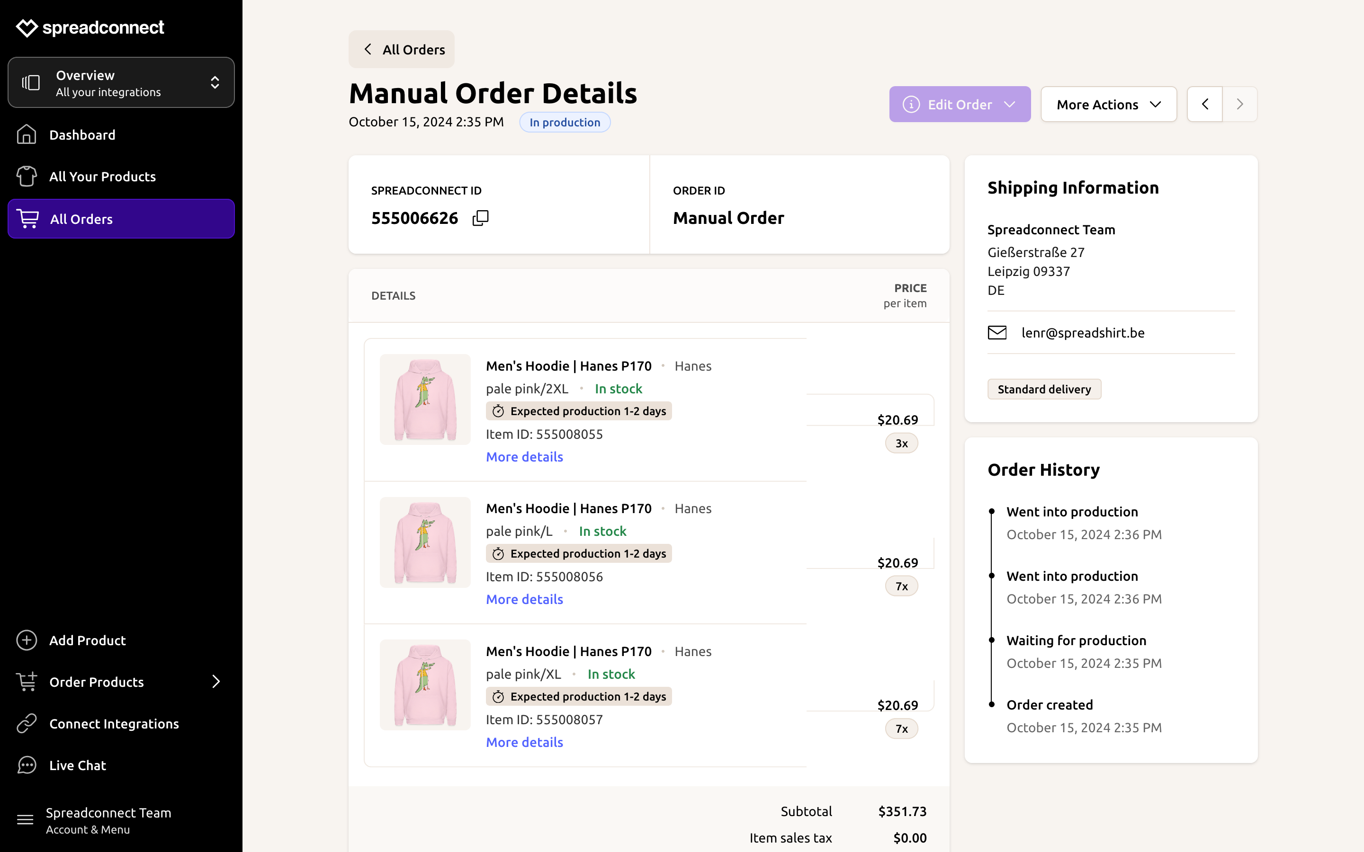Expand the Order Products chevron

point(216,682)
